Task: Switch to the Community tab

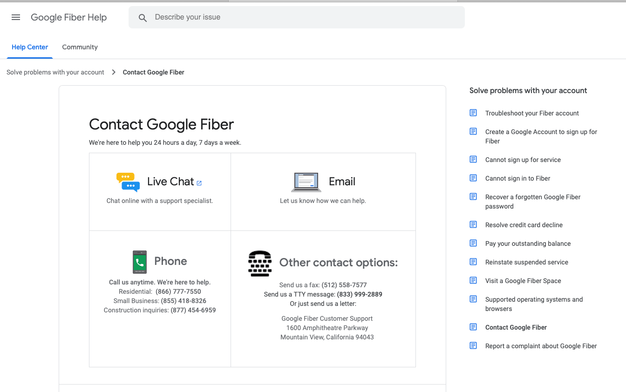Action: [80, 47]
